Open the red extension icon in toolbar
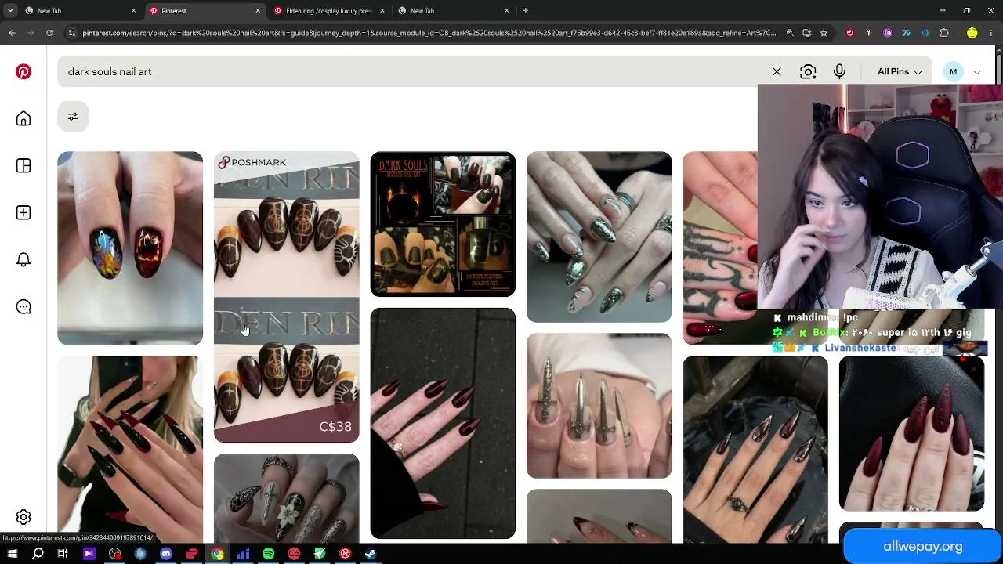Image resolution: width=1003 pixels, height=564 pixels. point(850,33)
